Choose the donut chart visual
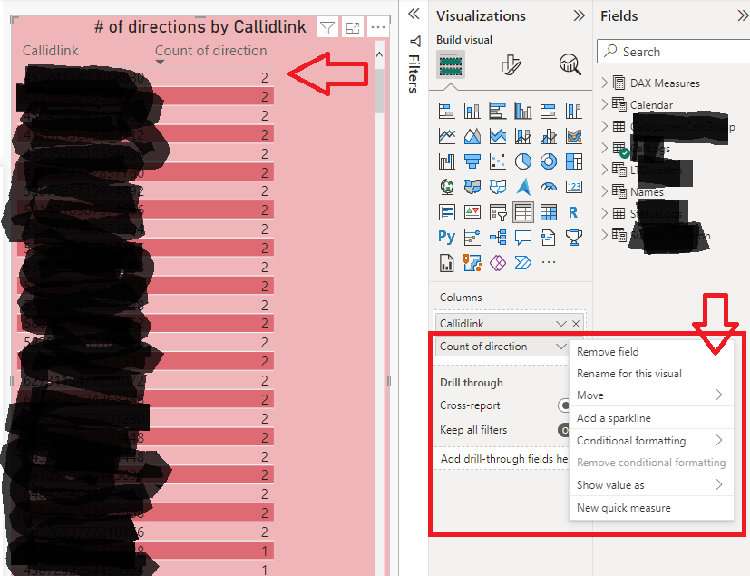Screen dimensions: 750x576 (549, 161)
